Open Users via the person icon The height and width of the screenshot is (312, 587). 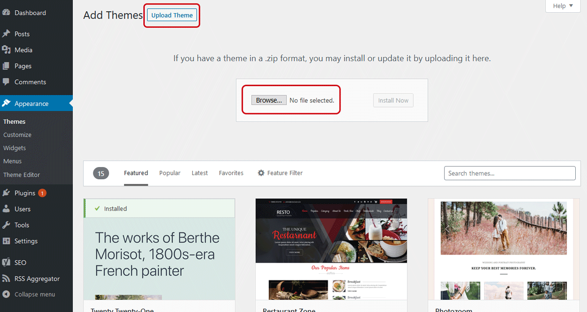6,209
